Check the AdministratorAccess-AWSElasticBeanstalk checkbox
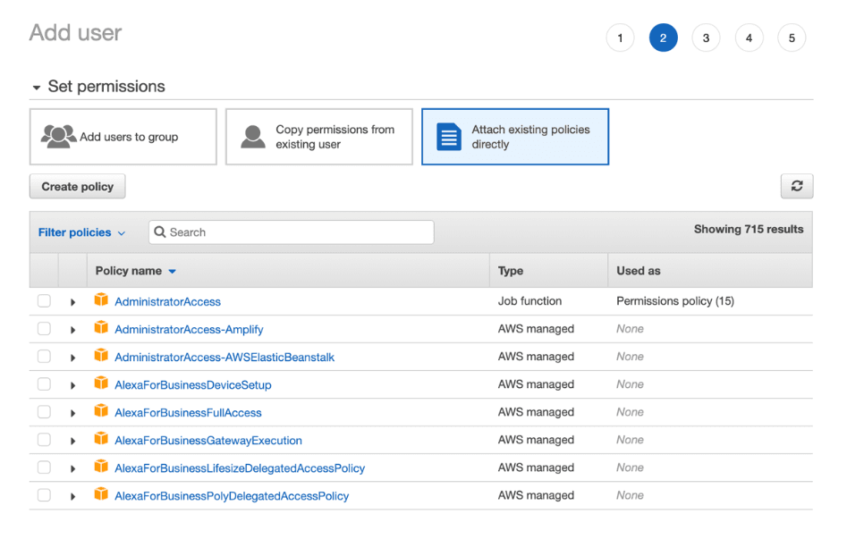This screenshot has width=847, height=556. 45,357
